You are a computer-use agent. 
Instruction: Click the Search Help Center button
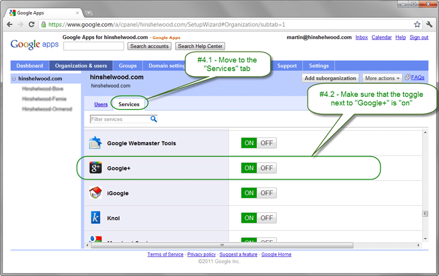click(200, 46)
